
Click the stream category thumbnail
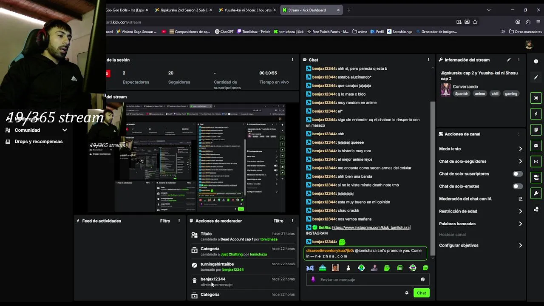click(445, 90)
